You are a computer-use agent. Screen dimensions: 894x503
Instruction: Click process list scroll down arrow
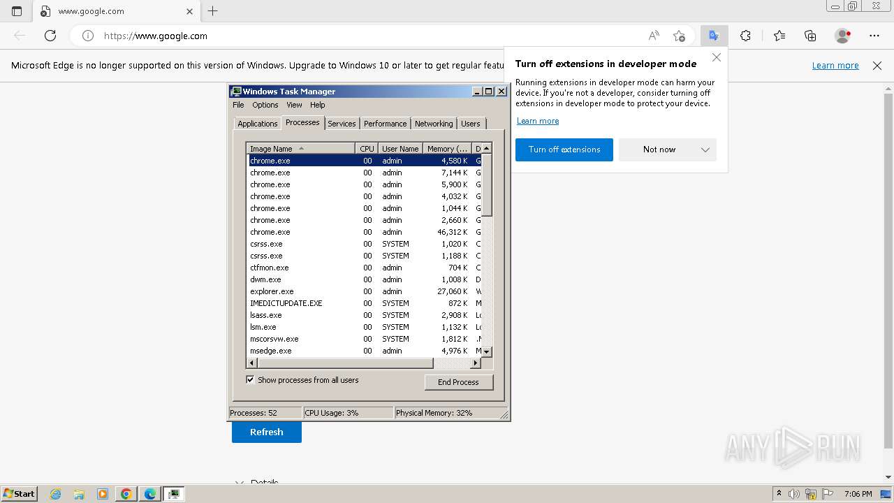488,351
